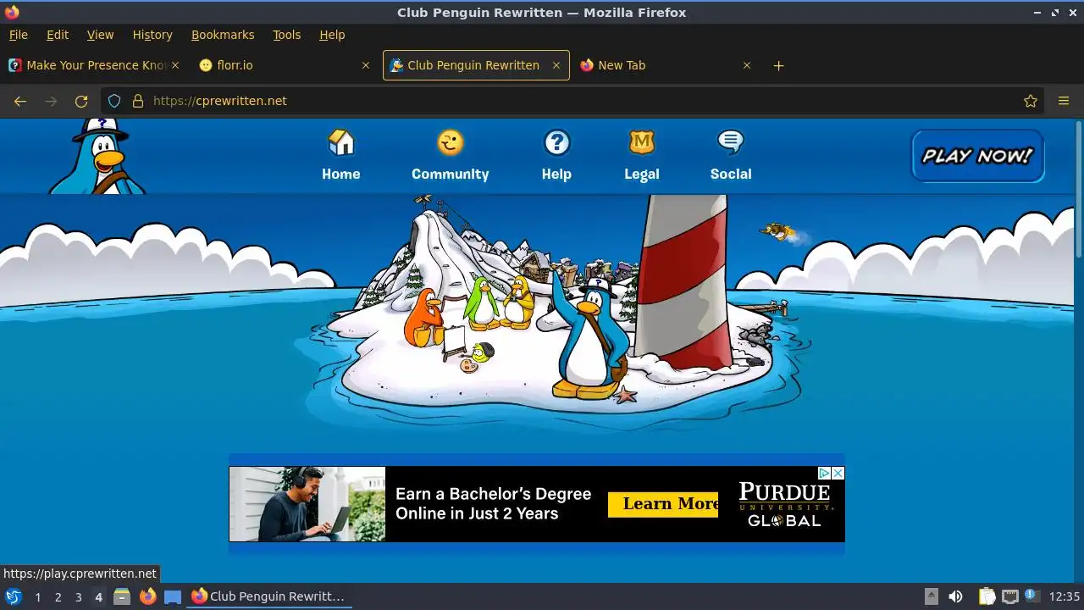
Task: Click the Play Now! button
Action: point(977,156)
